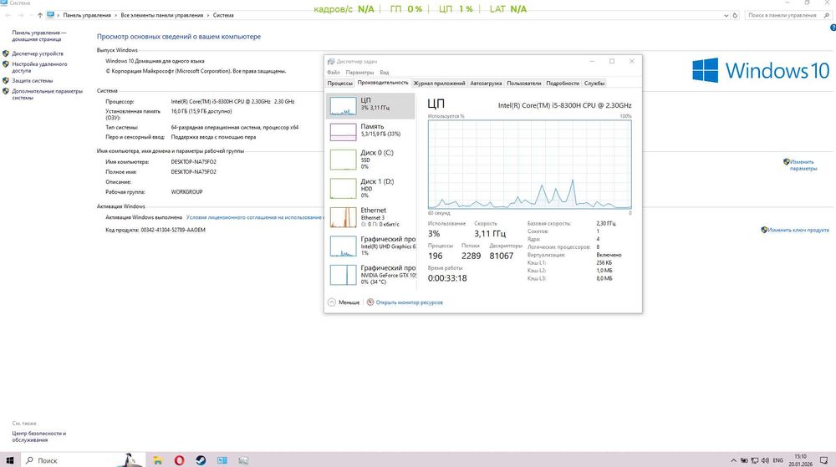Open the Автозагрузка tab
This screenshot has height=467, width=836.
(x=486, y=83)
